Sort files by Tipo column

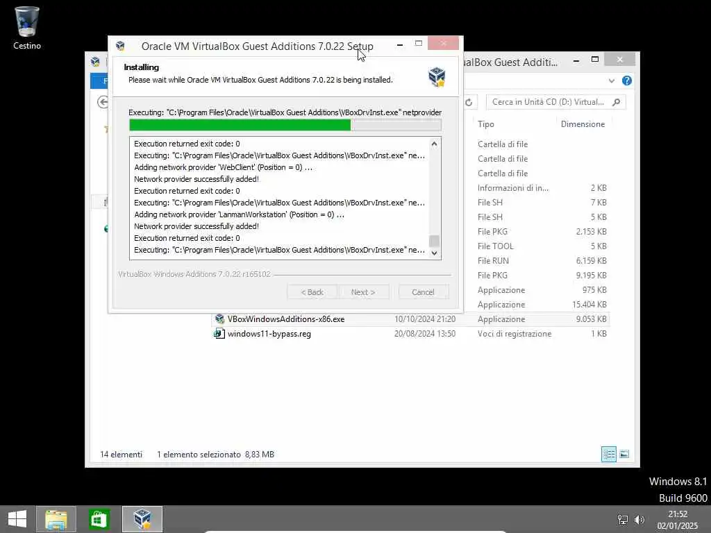pyautogui.click(x=485, y=124)
